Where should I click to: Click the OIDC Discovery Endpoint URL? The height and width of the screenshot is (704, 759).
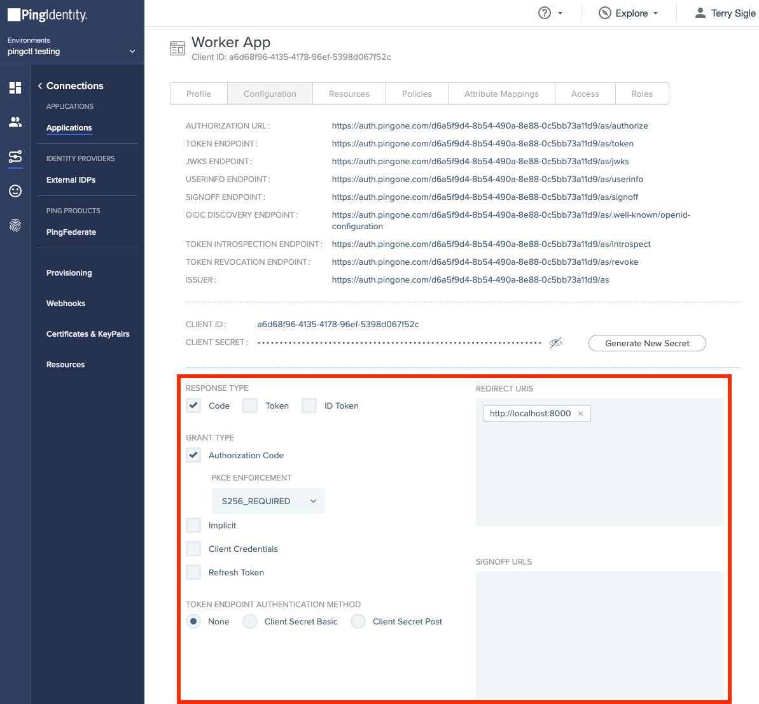[511, 220]
